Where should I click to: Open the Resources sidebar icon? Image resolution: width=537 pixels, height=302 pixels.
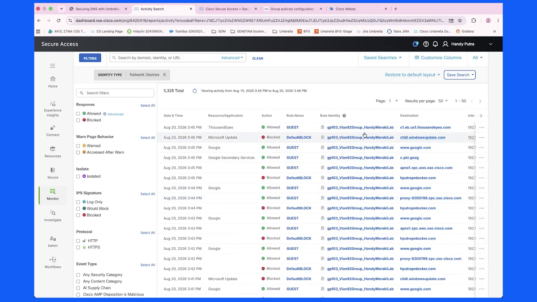[53, 152]
